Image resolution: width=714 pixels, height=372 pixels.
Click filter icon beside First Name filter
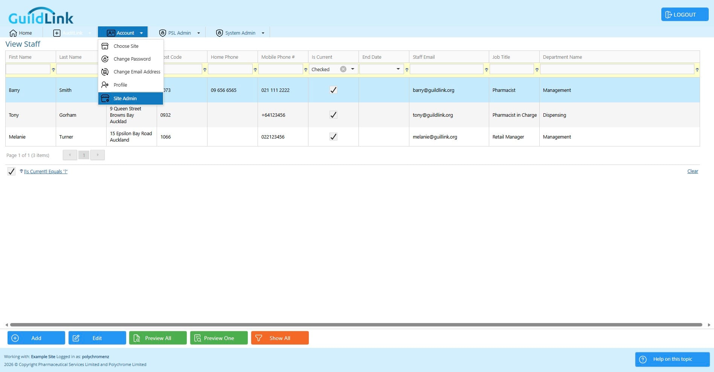(x=53, y=70)
